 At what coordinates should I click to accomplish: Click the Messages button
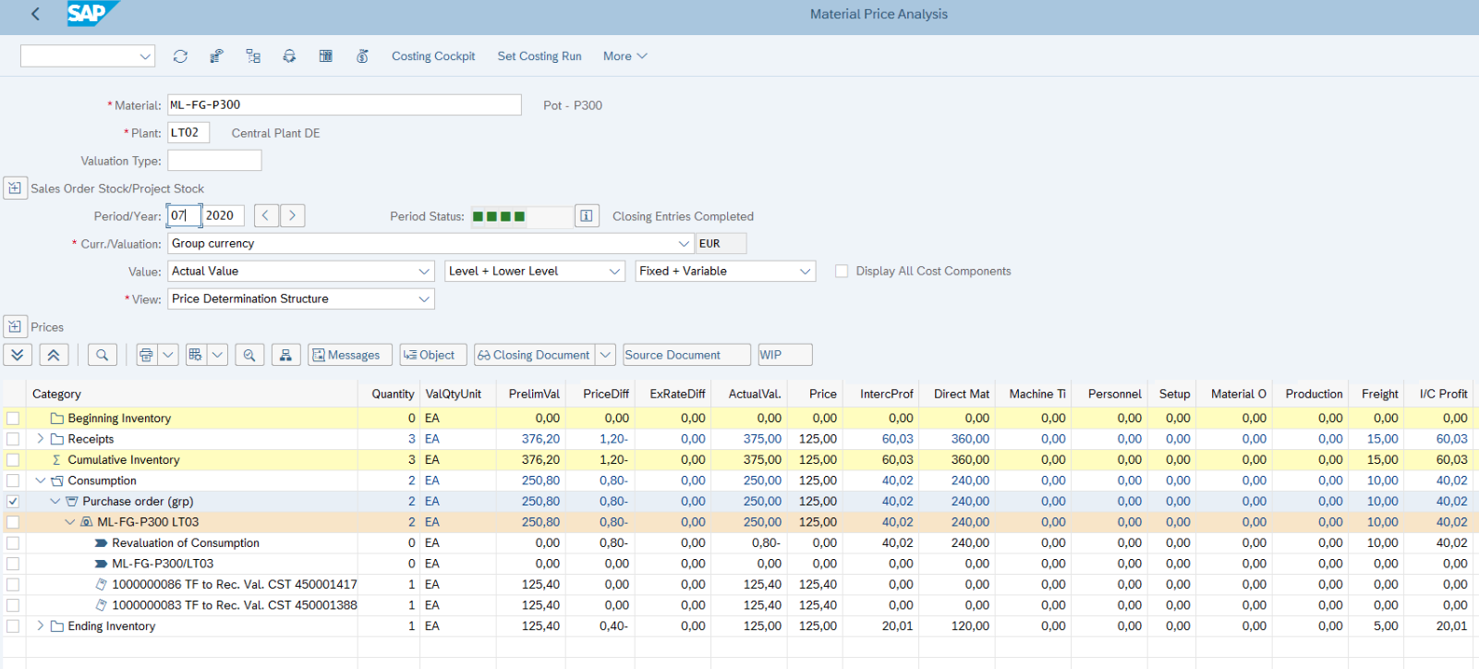coord(350,355)
